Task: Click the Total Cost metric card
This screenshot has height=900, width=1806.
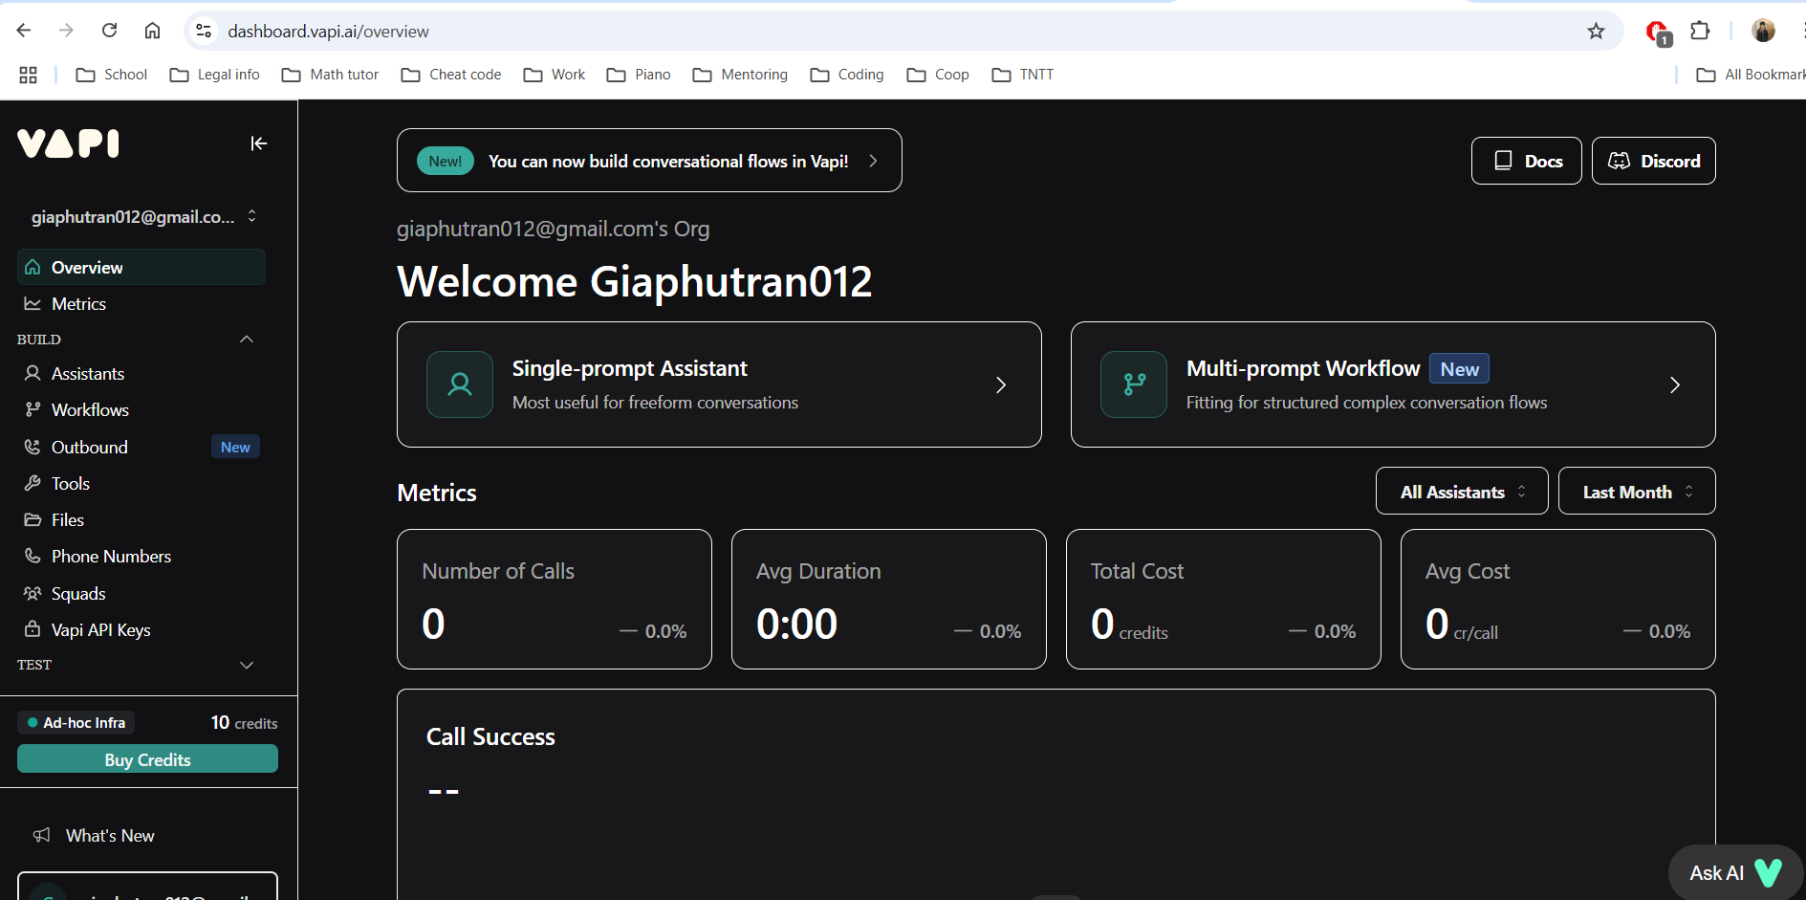Action: point(1224,599)
